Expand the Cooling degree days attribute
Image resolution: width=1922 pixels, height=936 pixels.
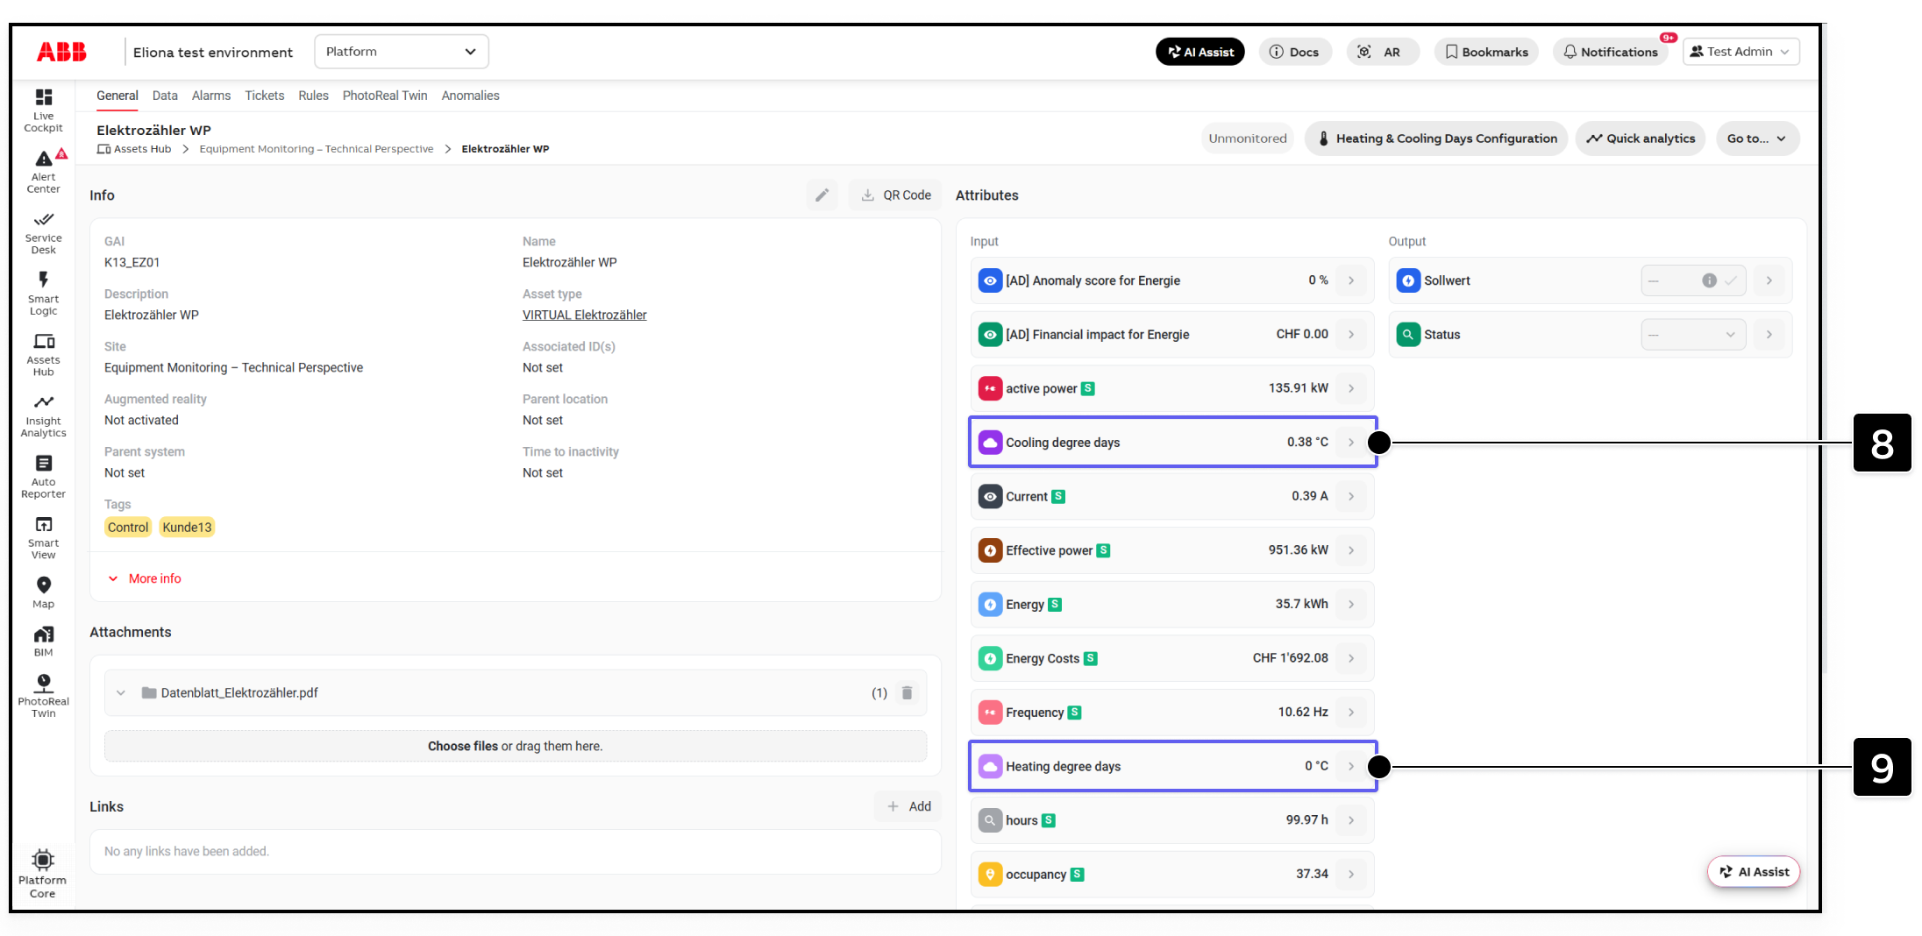1351,443
